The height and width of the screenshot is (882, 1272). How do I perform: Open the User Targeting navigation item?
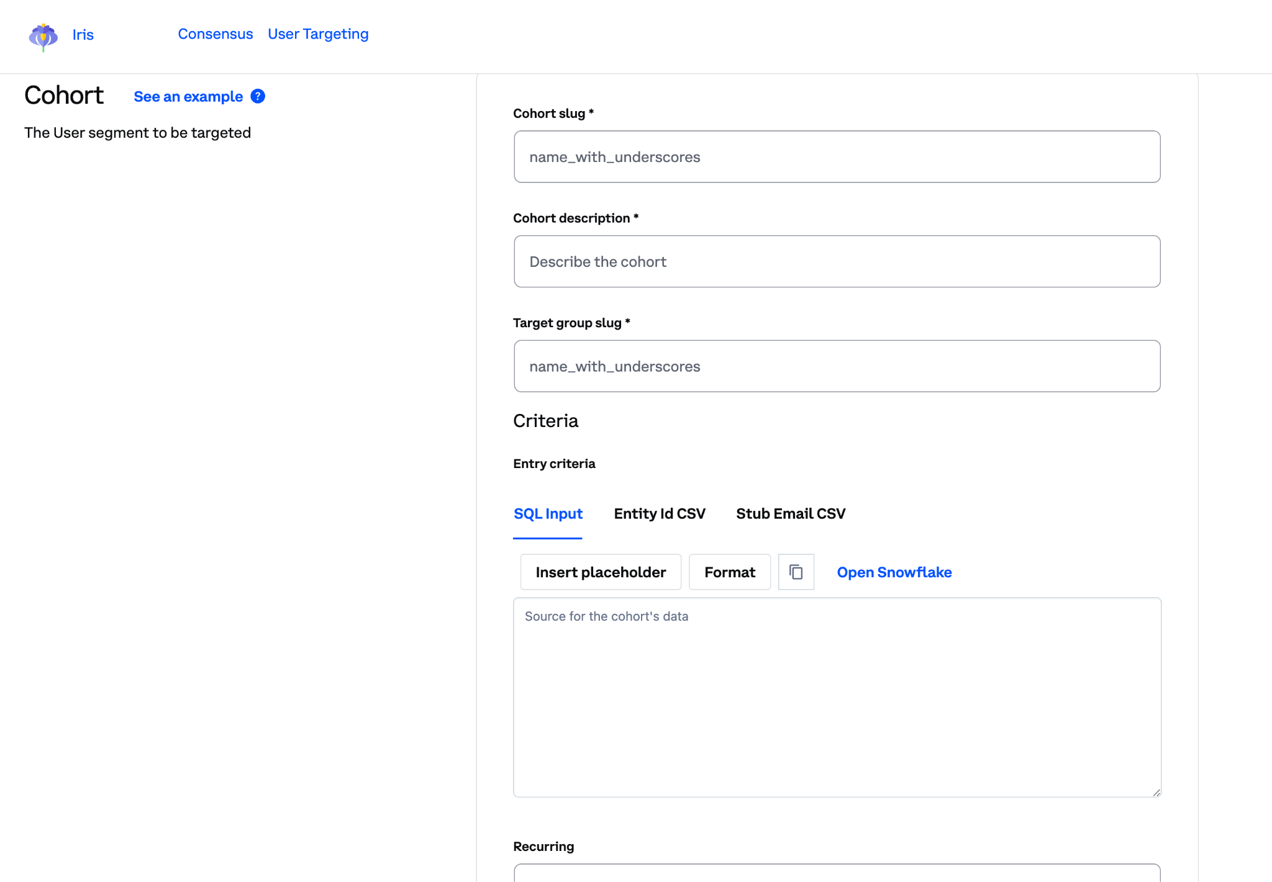pos(318,34)
